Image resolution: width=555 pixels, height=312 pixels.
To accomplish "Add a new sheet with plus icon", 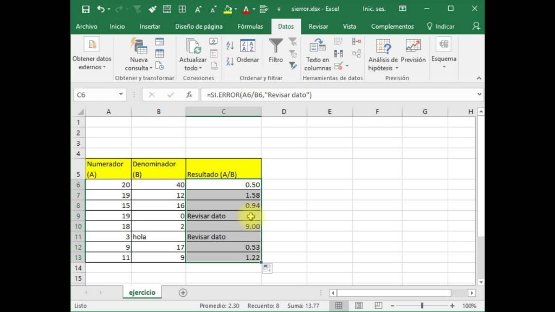I will 183,292.
